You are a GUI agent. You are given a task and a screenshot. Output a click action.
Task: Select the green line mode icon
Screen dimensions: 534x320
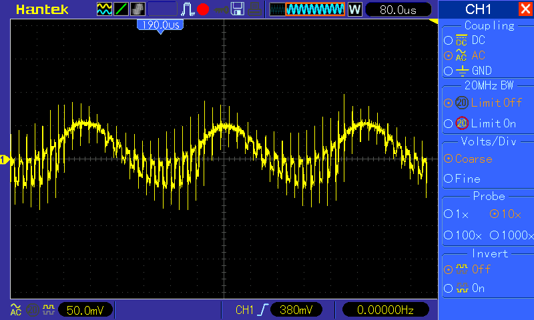[121, 9]
